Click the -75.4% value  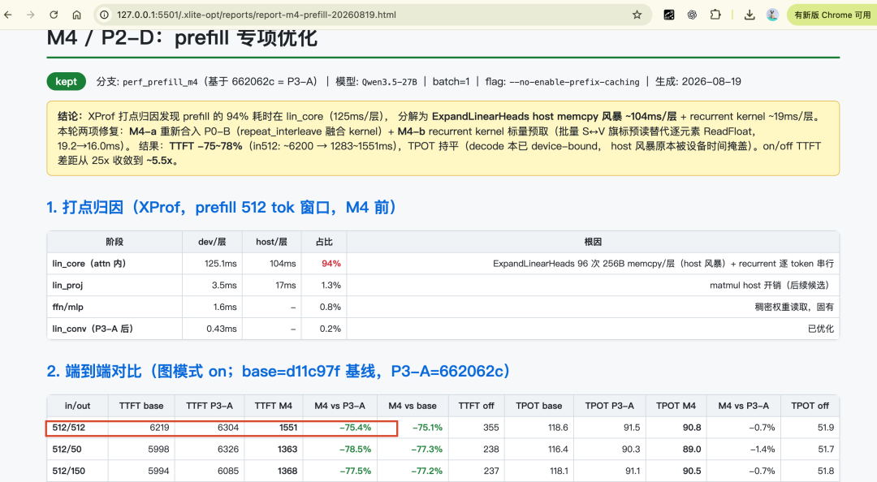(355, 428)
